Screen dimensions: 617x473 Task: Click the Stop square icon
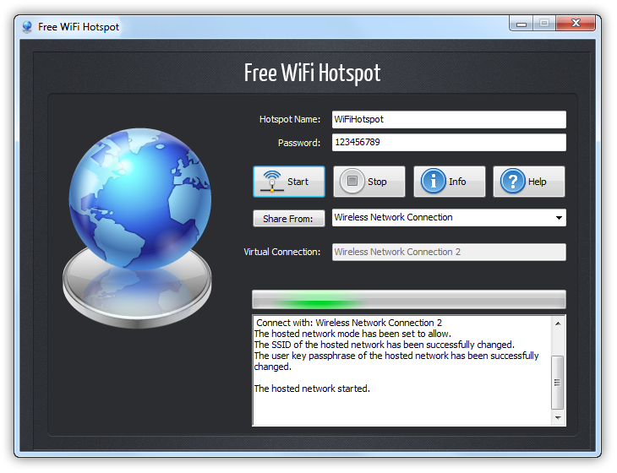pos(352,182)
